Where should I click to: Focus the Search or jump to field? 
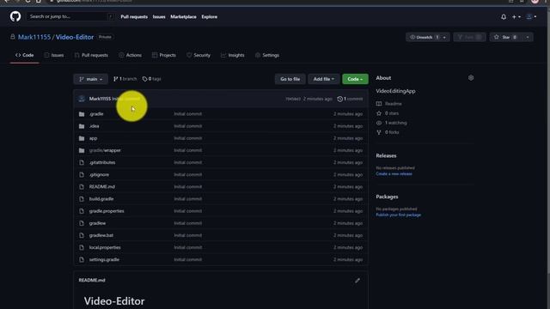[70, 16]
